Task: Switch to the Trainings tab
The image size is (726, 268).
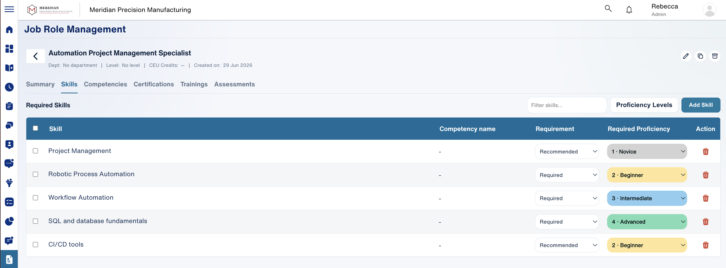Action: click(194, 84)
